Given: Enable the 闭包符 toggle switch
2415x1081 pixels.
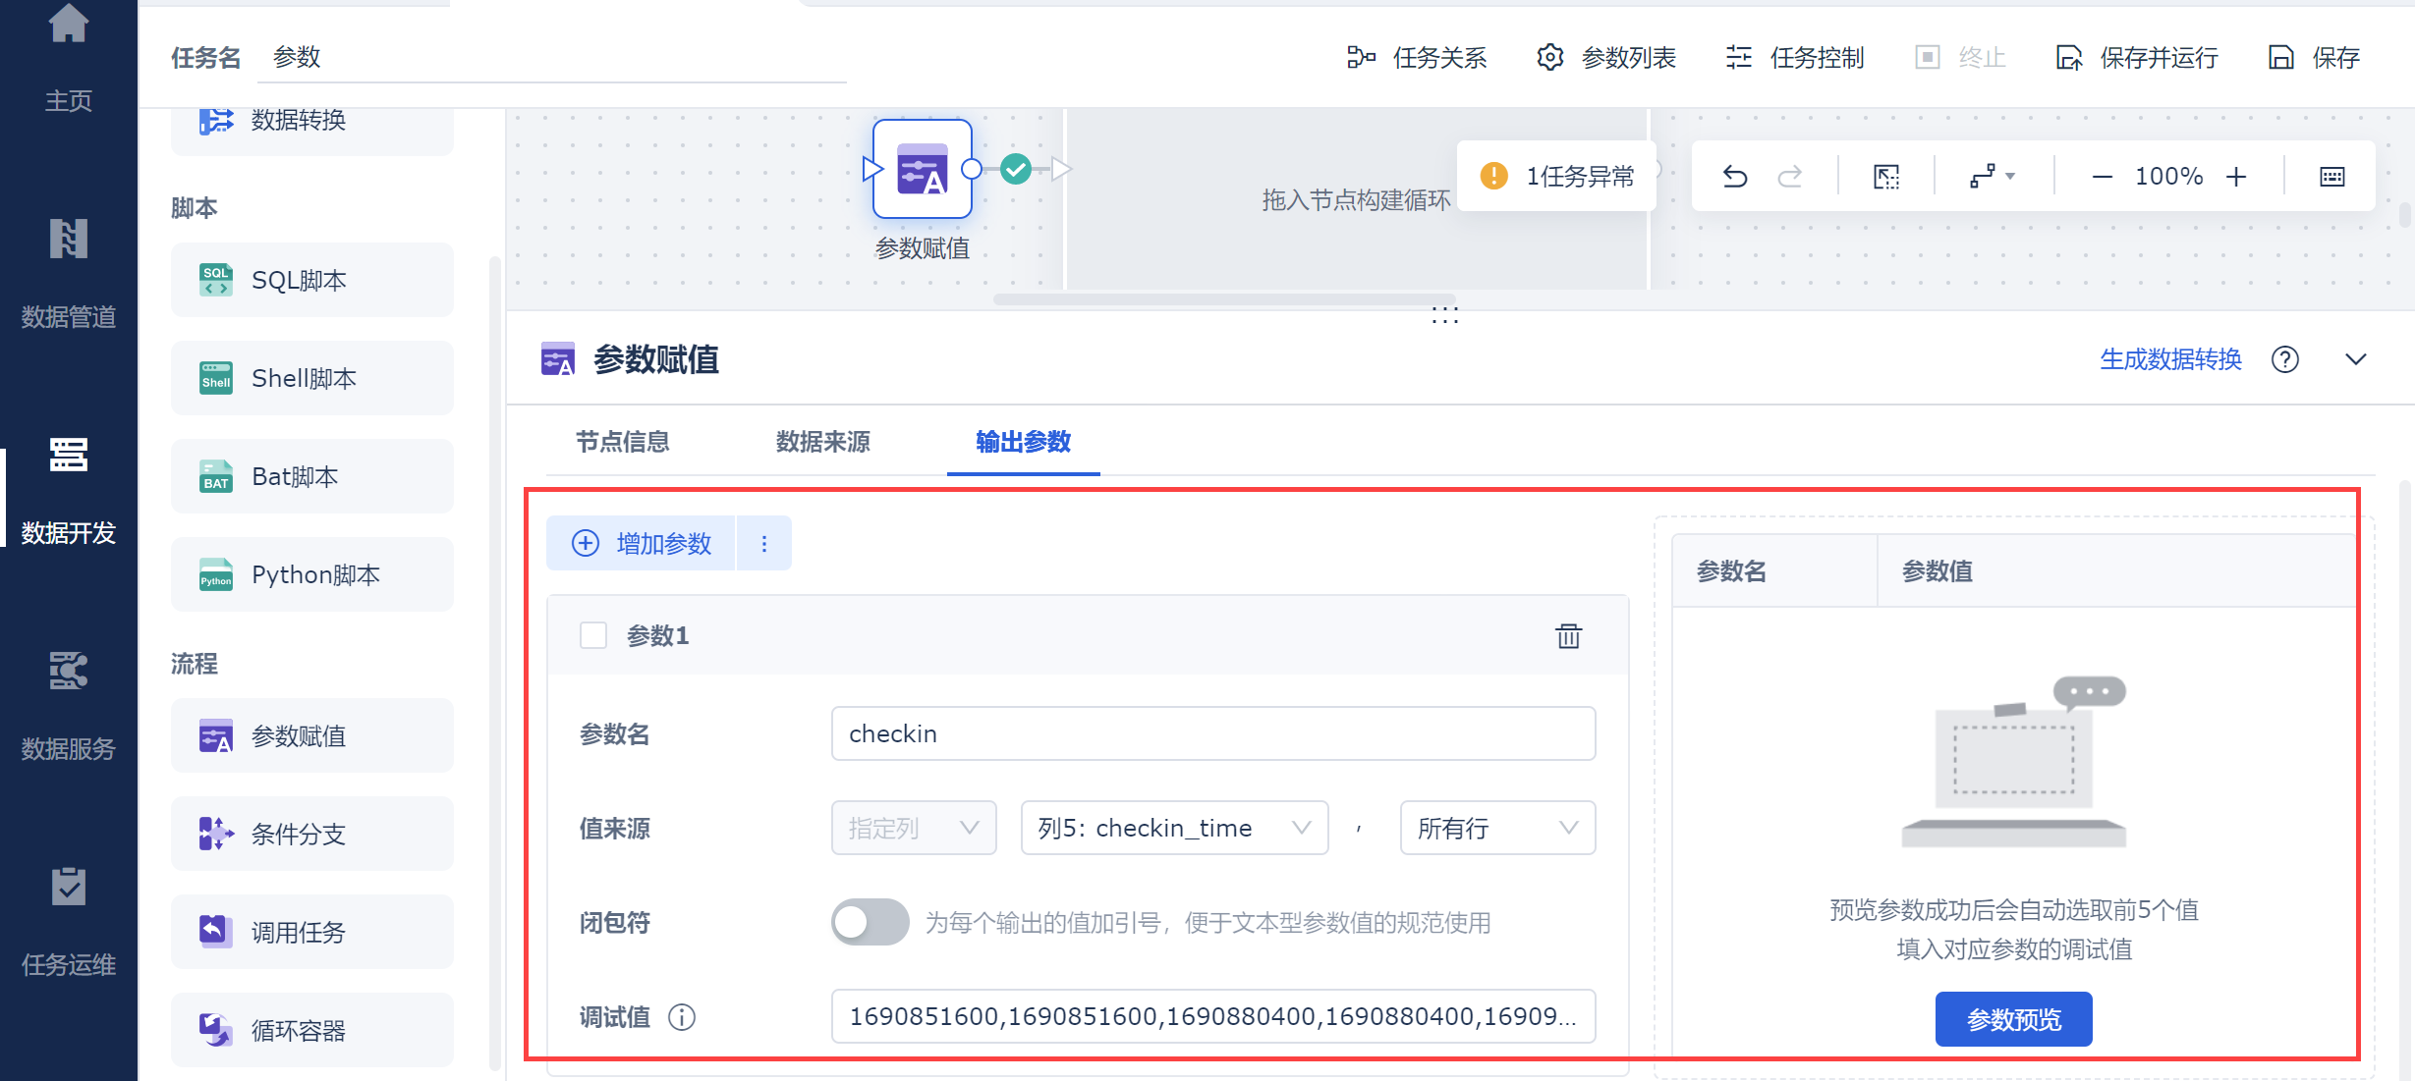Looking at the screenshot, I should point(870,922).
